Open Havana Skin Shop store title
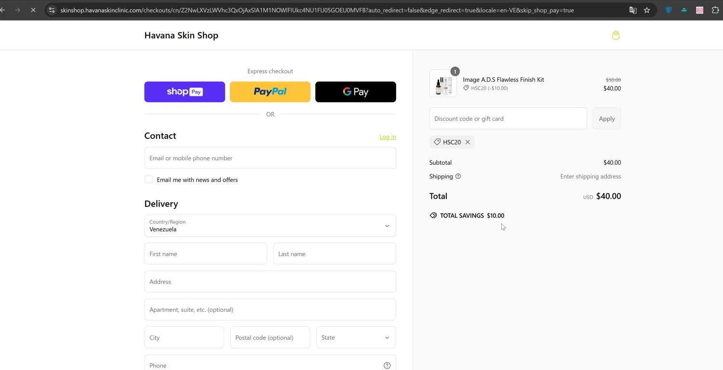This screenshot has height=370, width=723. click(x=181, y=35)
